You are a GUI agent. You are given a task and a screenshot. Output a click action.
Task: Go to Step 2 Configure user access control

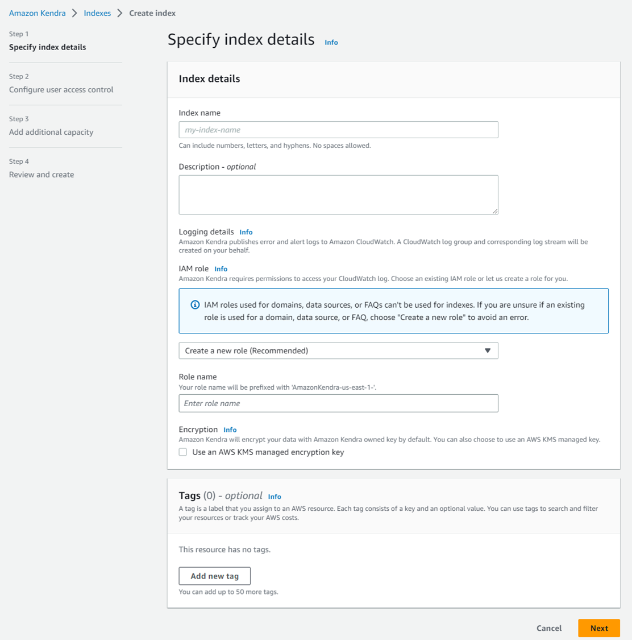61,90
